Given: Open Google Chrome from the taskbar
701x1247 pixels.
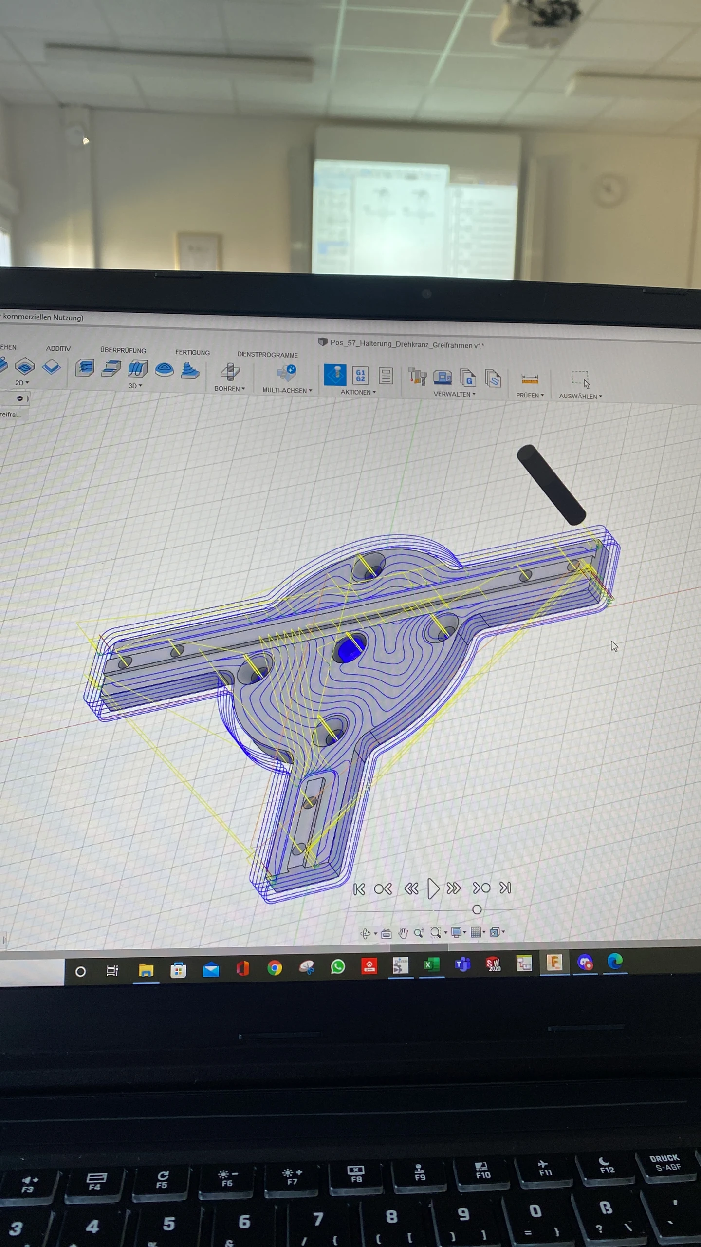Looking at the screenshot, I should point(275,968).
